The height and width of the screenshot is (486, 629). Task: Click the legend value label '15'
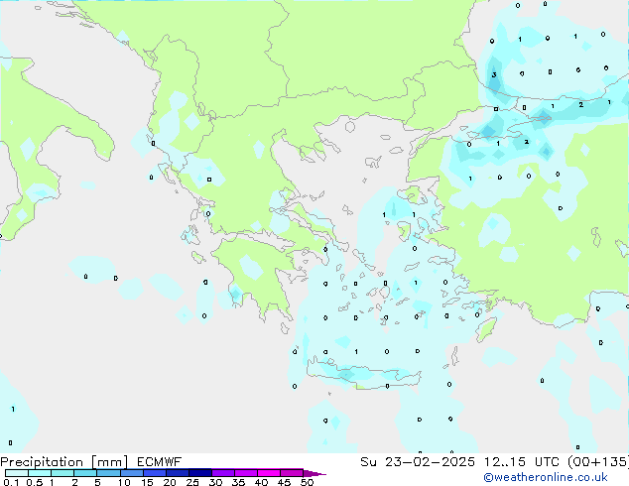[147, 482]
